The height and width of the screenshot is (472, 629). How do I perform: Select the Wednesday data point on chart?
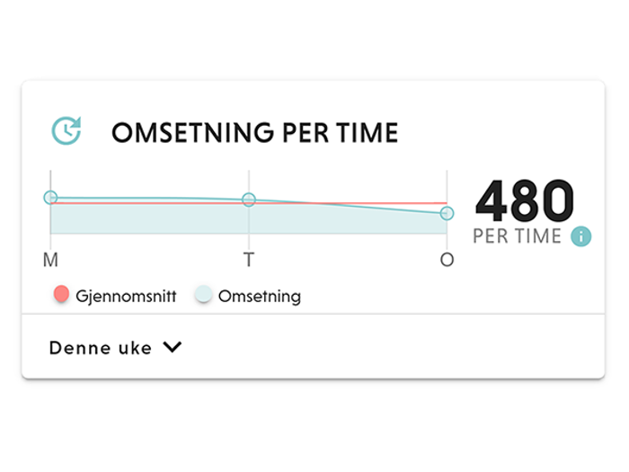click(447, 213)
